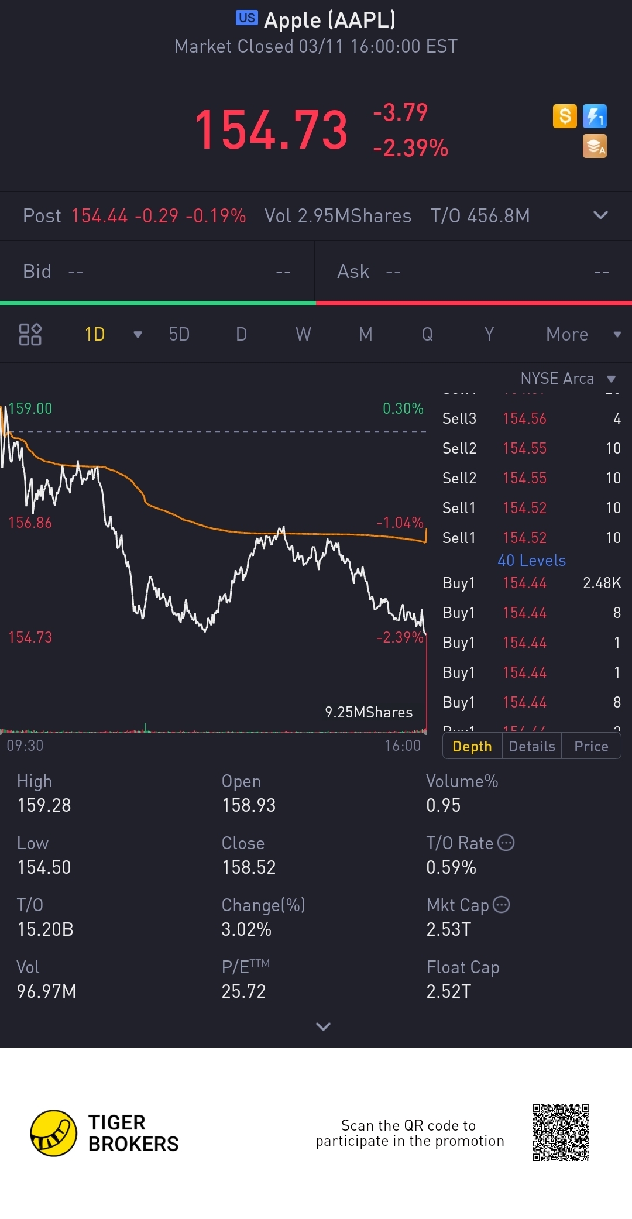Select the W weekly chart tab
Screen dimensions: 632x1219
tap(303, 334)
